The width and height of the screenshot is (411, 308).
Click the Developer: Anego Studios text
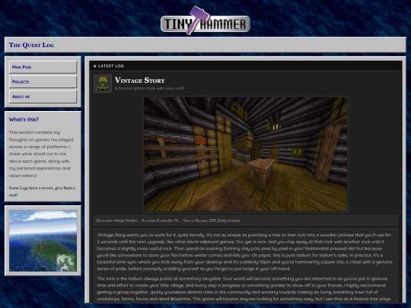117,221
